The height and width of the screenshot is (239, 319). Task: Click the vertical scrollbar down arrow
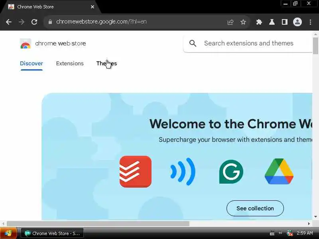(x=315, y=217)
